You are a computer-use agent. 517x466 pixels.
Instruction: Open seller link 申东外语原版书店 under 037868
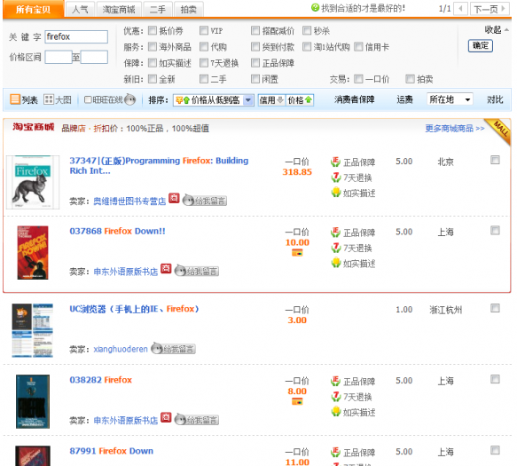click(x=126, y=272)
